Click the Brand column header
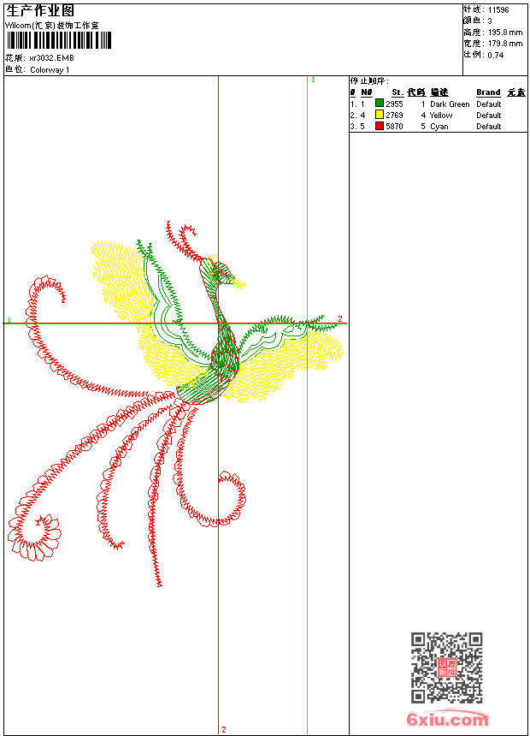Screen dimensions: 530x736 [x=488, y=92]
